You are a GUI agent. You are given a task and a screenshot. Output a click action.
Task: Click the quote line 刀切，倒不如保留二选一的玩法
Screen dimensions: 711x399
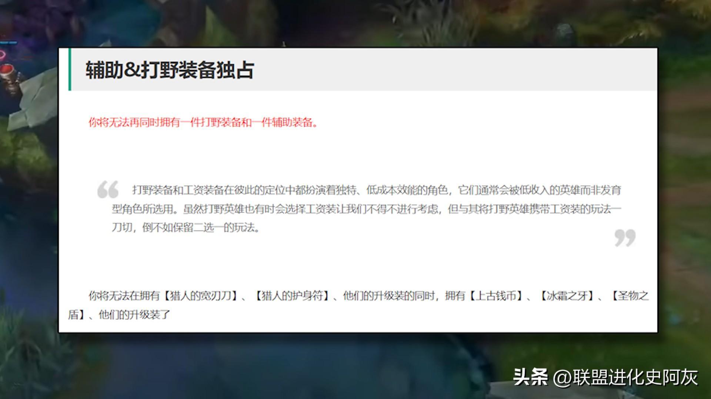(x=186, y=228)
